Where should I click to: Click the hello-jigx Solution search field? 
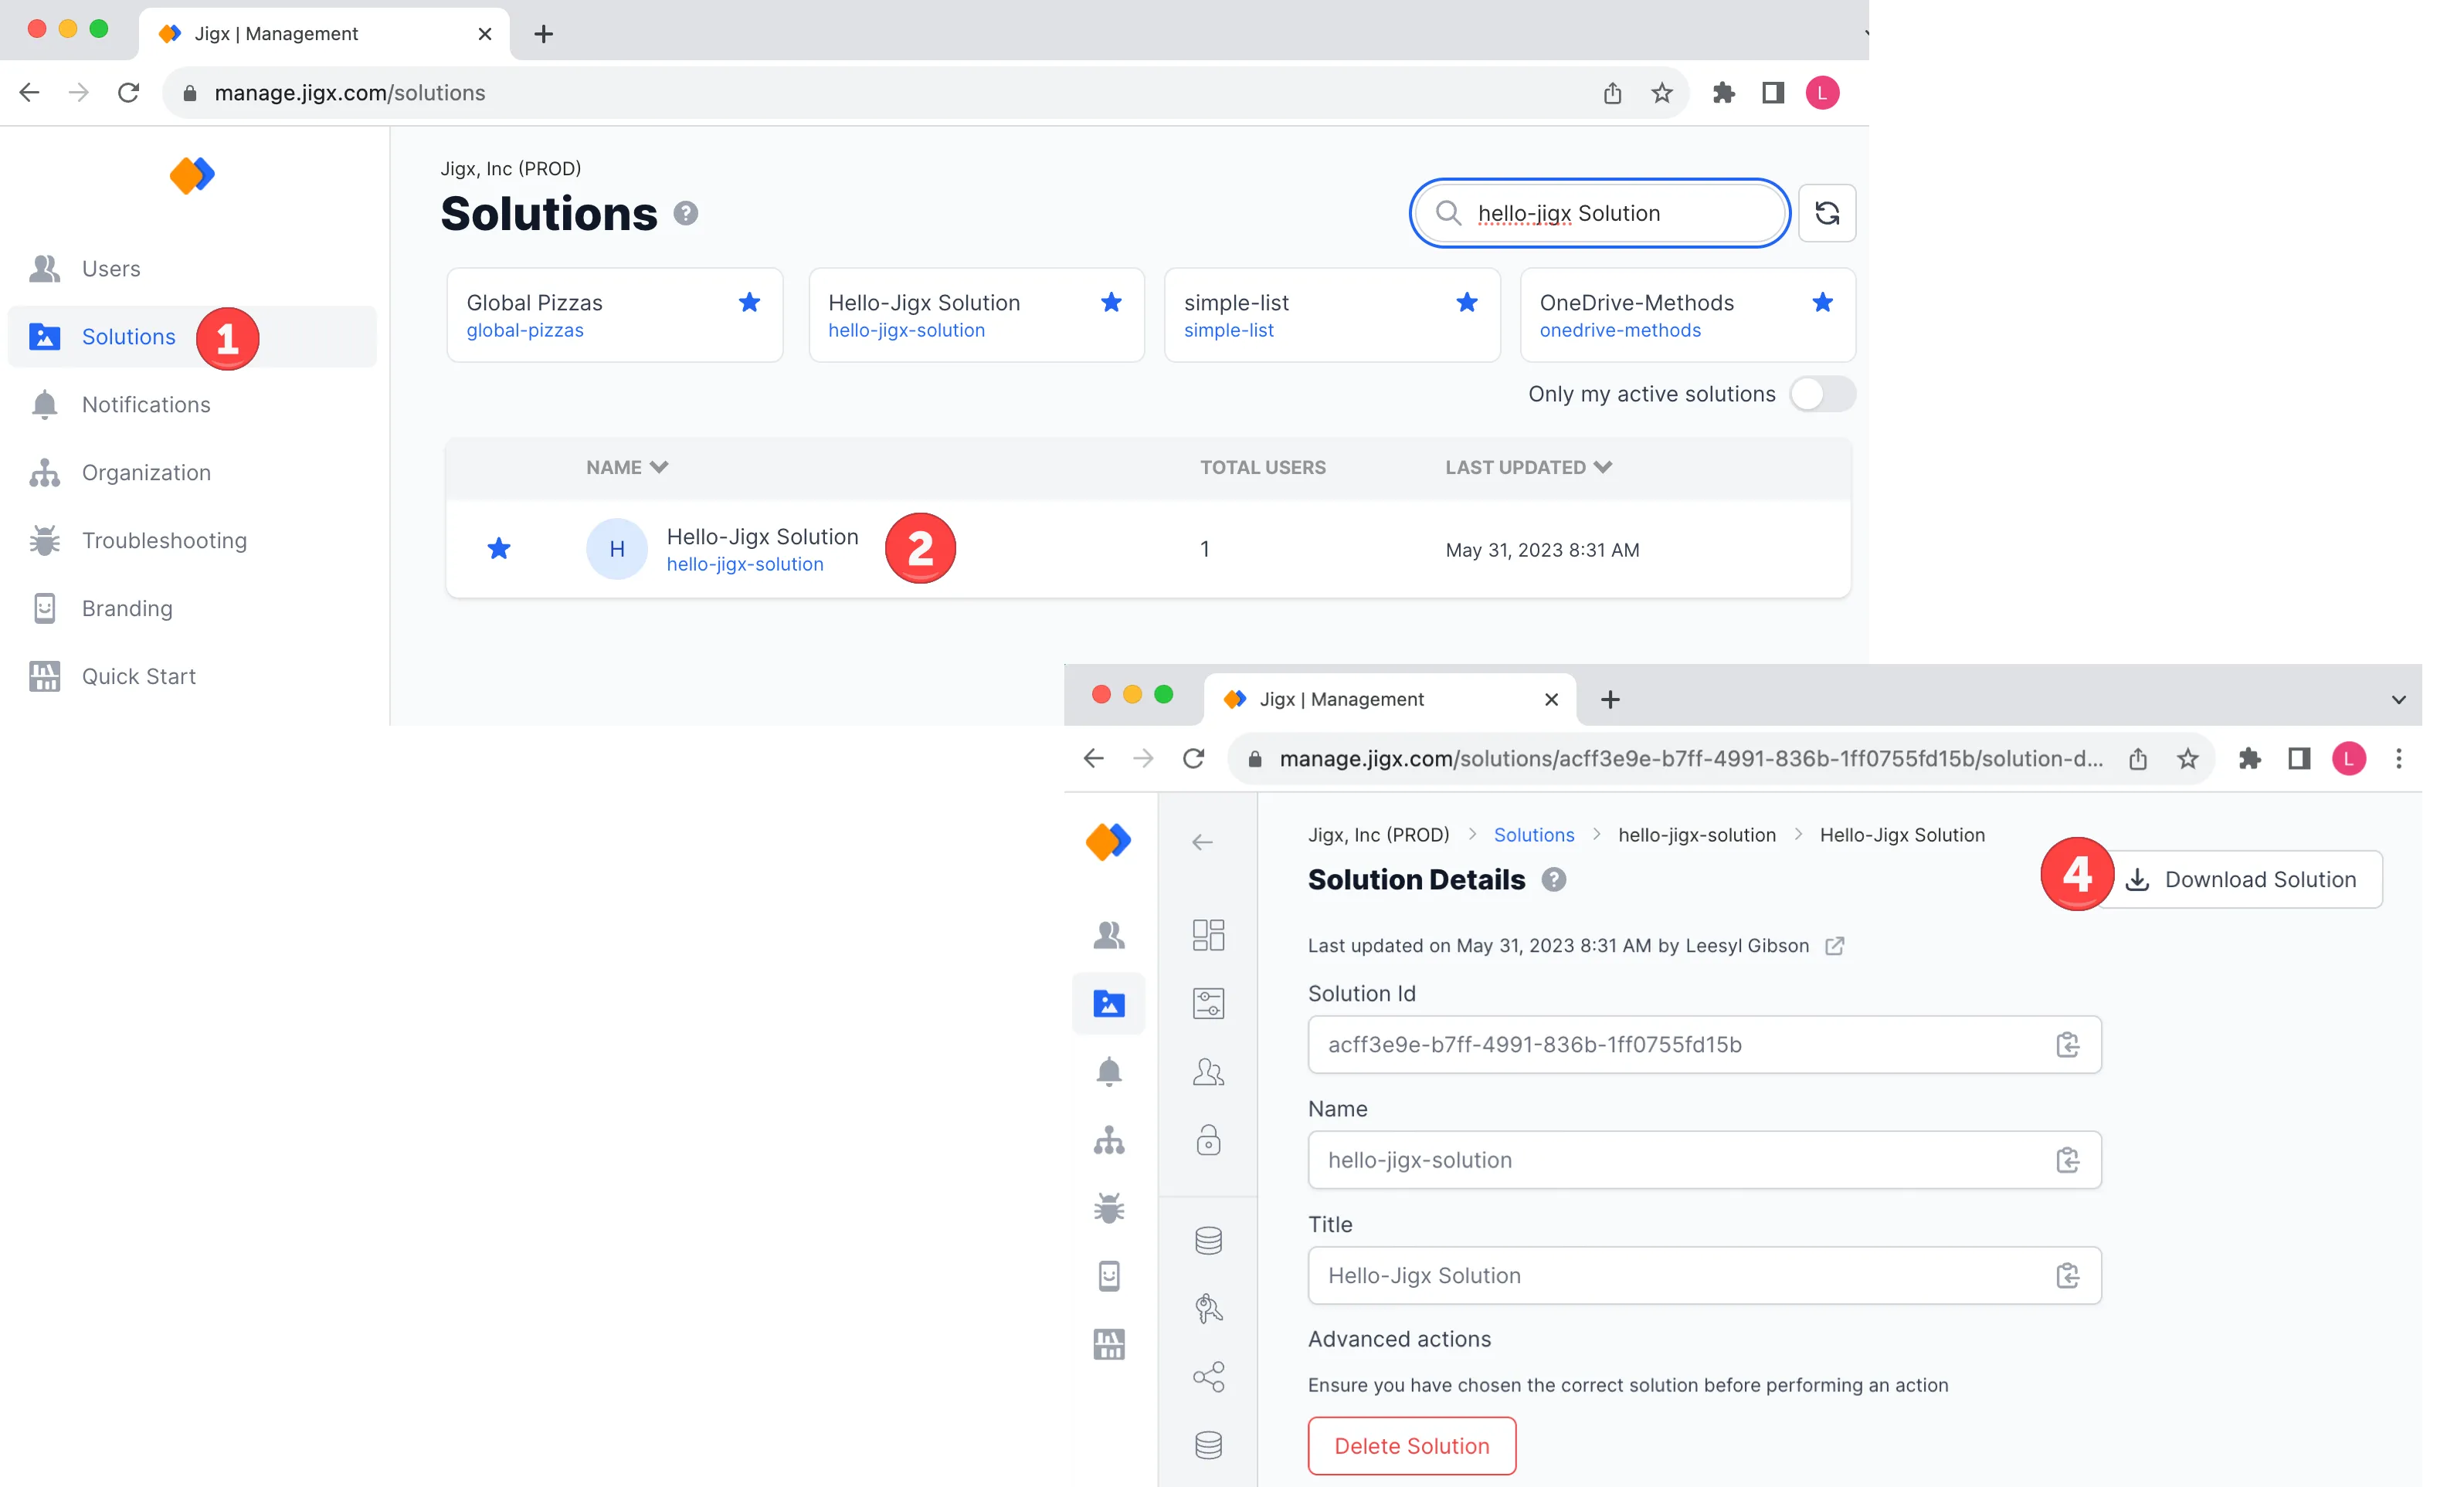tap(1600, 213)
